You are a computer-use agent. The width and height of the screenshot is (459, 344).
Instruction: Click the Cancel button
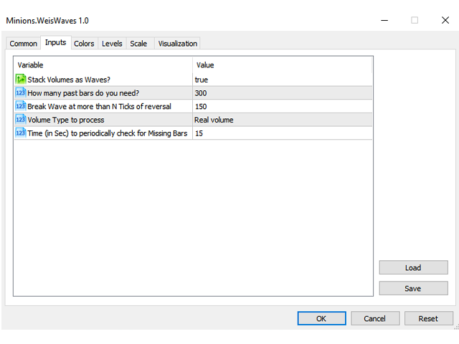pos(375,318)
